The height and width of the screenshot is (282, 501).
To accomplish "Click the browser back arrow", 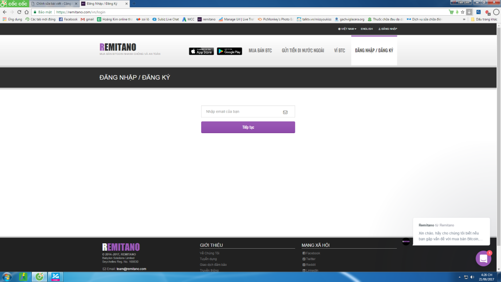I will click(x=4, y=12).
